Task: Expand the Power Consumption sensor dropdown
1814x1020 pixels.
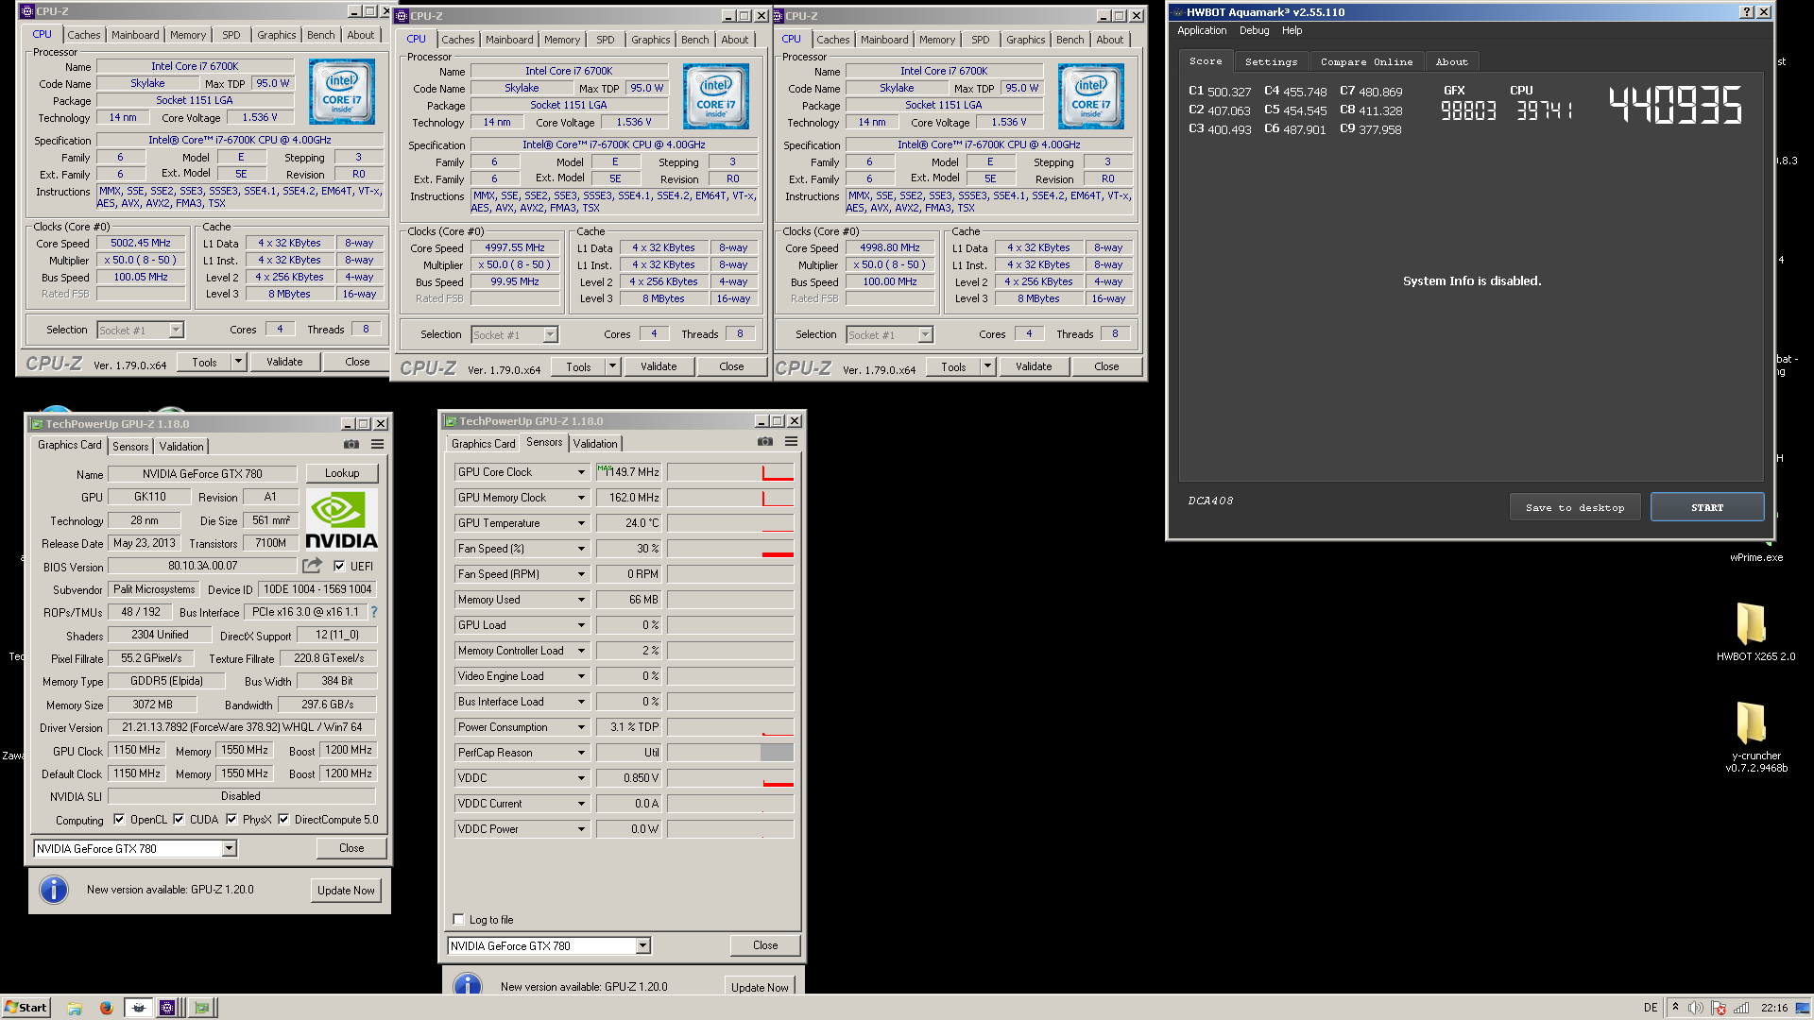Action: pos(581,727)
